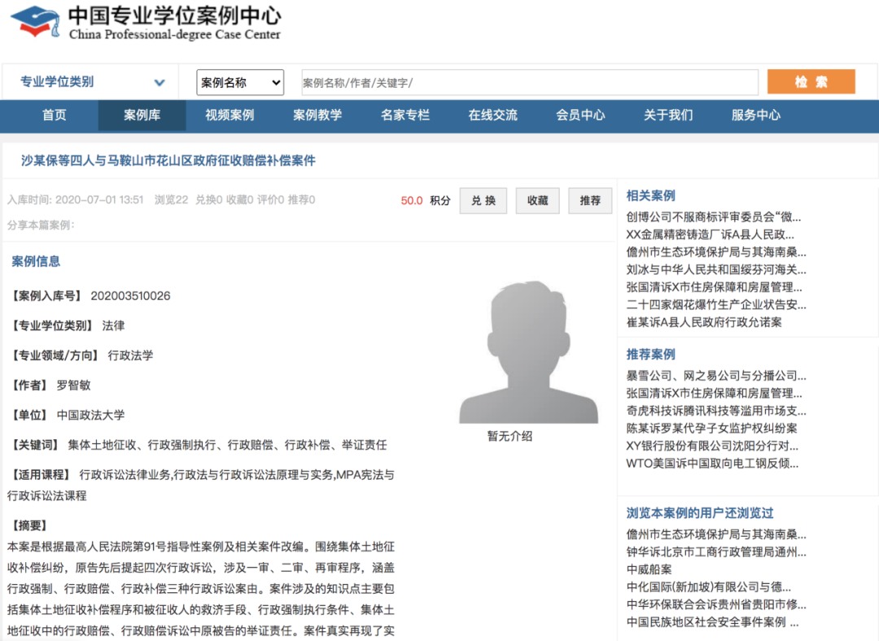Go to the 会员中心 tab
The width and height of the screenshot is (879, 641).
580,116
